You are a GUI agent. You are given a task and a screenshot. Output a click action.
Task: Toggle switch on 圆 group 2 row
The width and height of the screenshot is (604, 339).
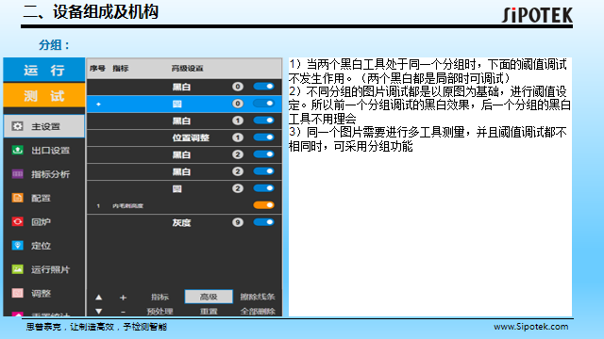tap(263, 188)
